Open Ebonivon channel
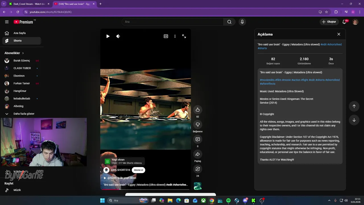Screen dimensions: 364x205 (22, 76)
